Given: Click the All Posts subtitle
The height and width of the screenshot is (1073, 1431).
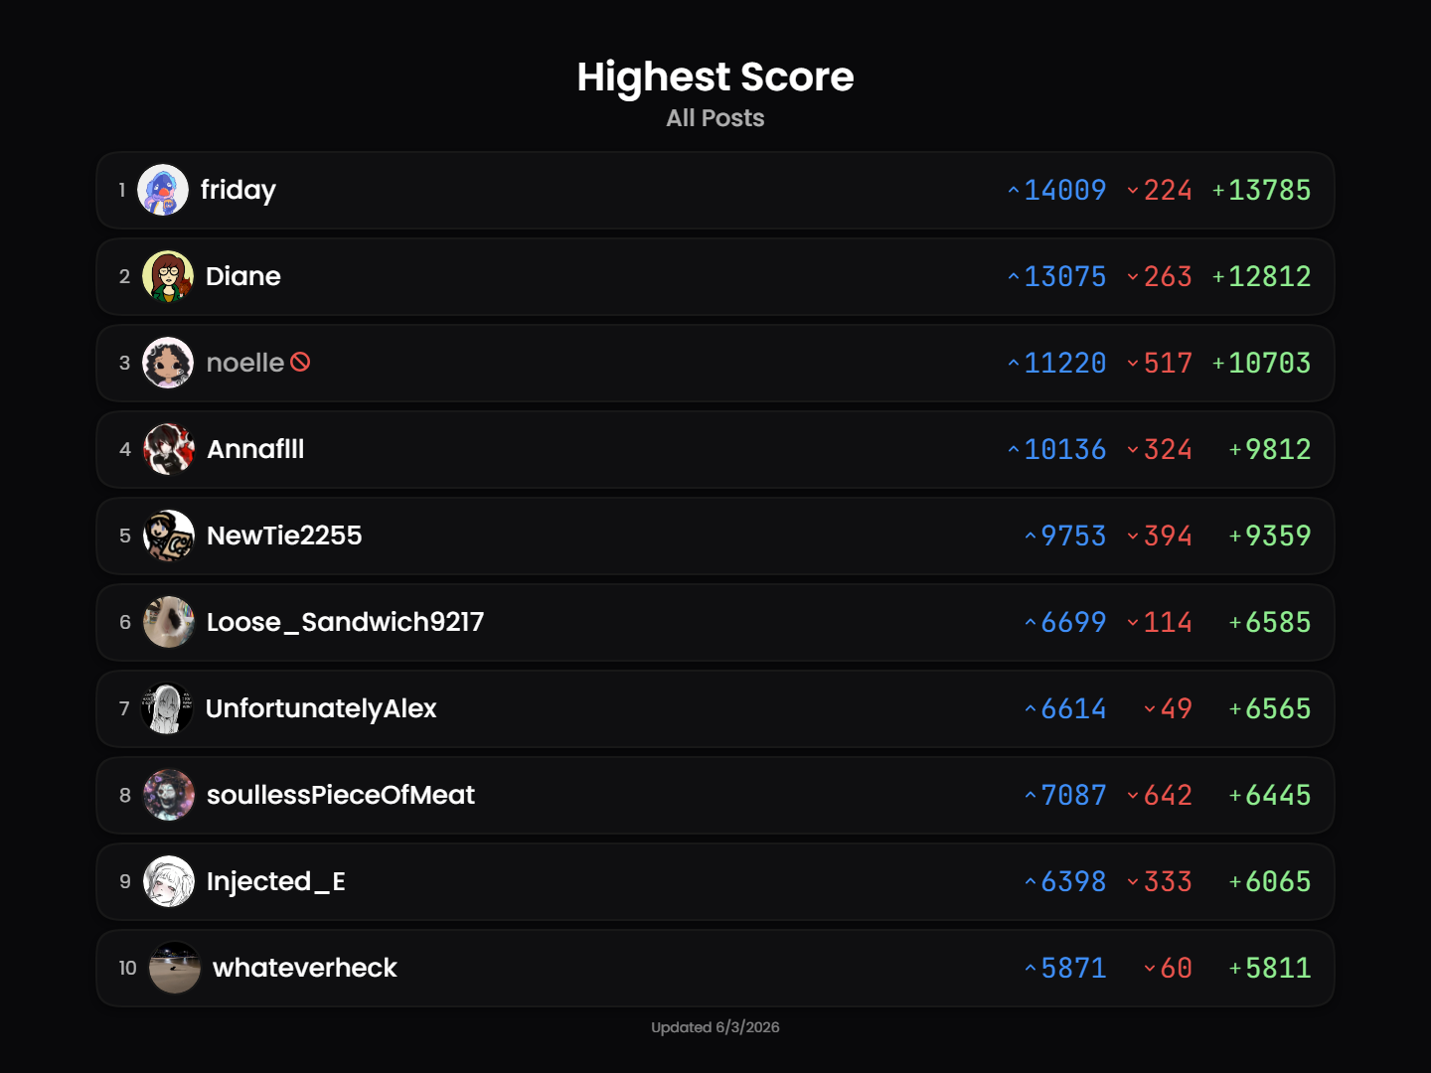Looking at the screenshot, I should pos(715,118).
